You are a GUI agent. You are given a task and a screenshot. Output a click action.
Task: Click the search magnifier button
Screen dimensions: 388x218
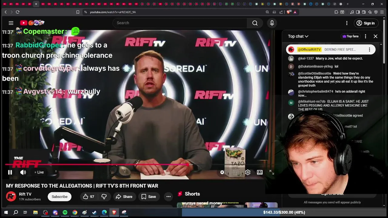tap(255, 23)
